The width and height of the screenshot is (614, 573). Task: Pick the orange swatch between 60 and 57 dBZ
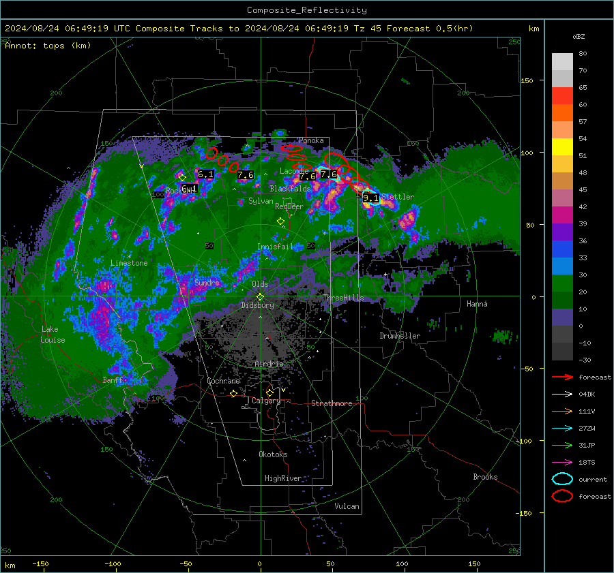click(562, 112)
